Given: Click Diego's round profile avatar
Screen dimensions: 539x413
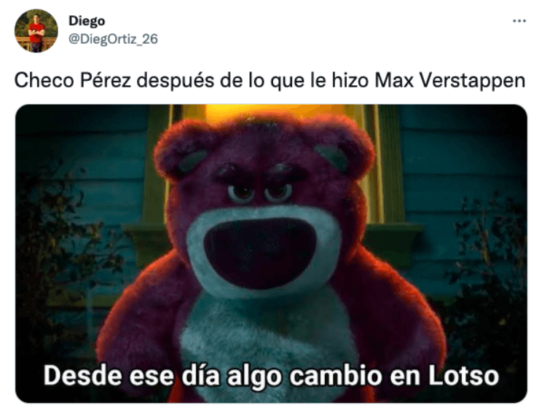Looking at the screenshot, I should click(x=36, y=31).
